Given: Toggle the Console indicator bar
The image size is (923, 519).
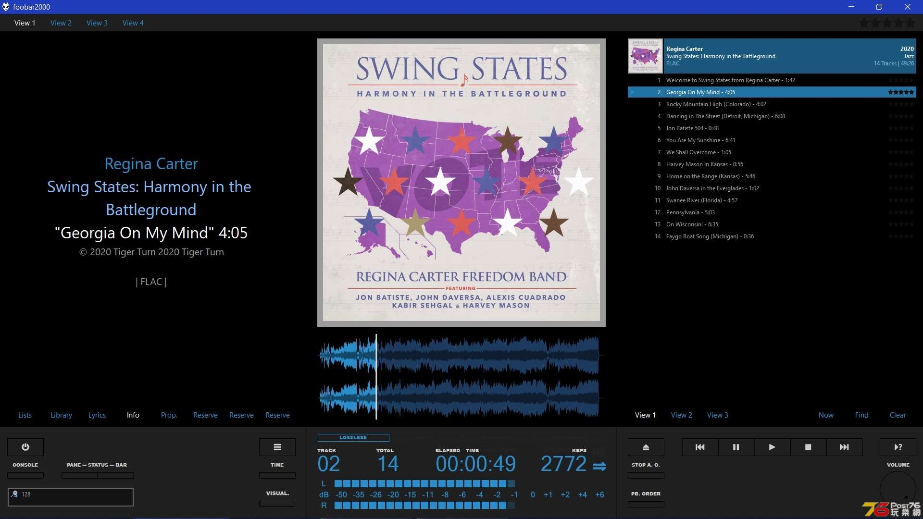Looking at the screenshot, I should coord(25,475).
